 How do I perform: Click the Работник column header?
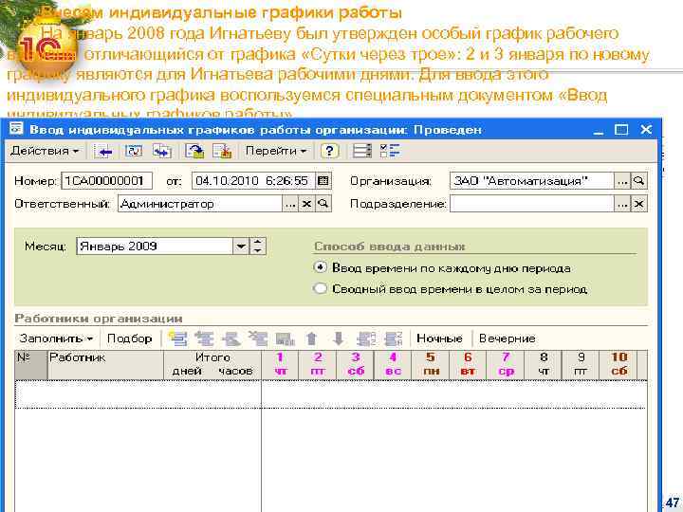point(105,365)
